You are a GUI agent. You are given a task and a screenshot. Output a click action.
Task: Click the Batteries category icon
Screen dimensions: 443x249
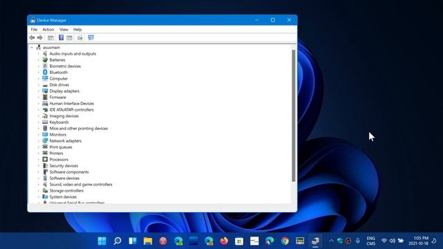[x=45, y=60]
